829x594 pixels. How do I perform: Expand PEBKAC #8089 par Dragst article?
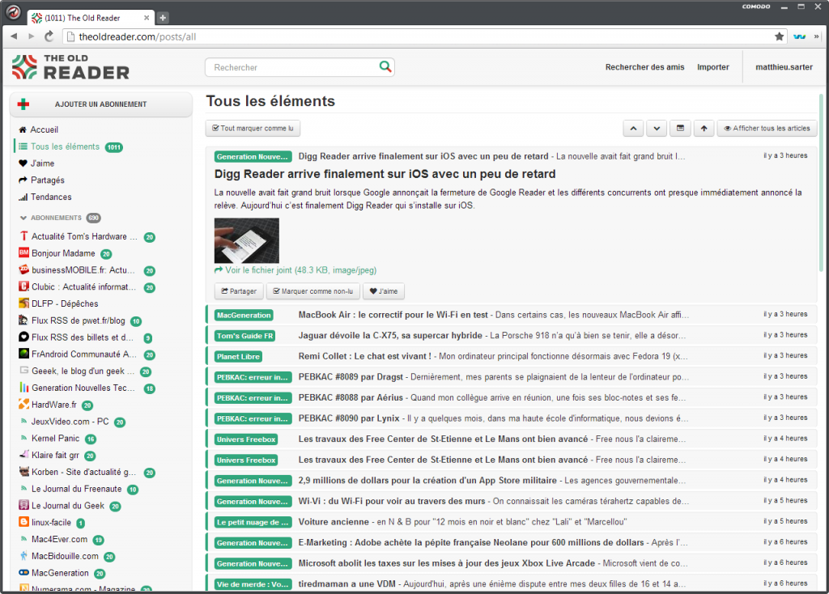512,377
